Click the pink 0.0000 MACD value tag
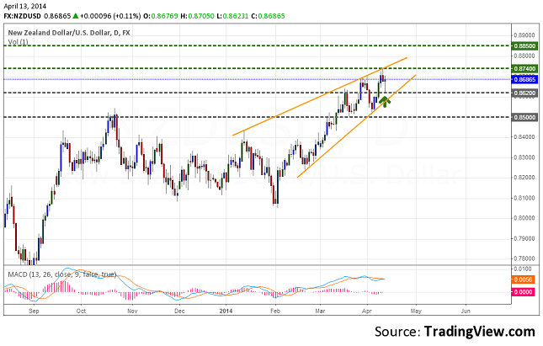The width and height of the screenshot is (543, 346). point(523,292)
